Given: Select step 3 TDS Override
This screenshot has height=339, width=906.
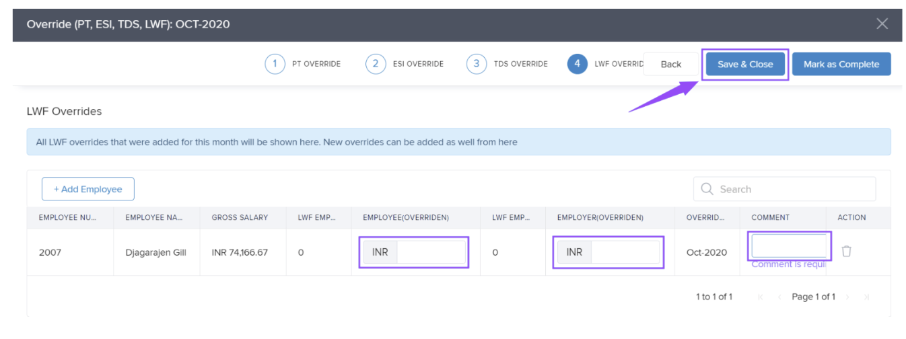Looking at the screenshot, I should 477,64.
